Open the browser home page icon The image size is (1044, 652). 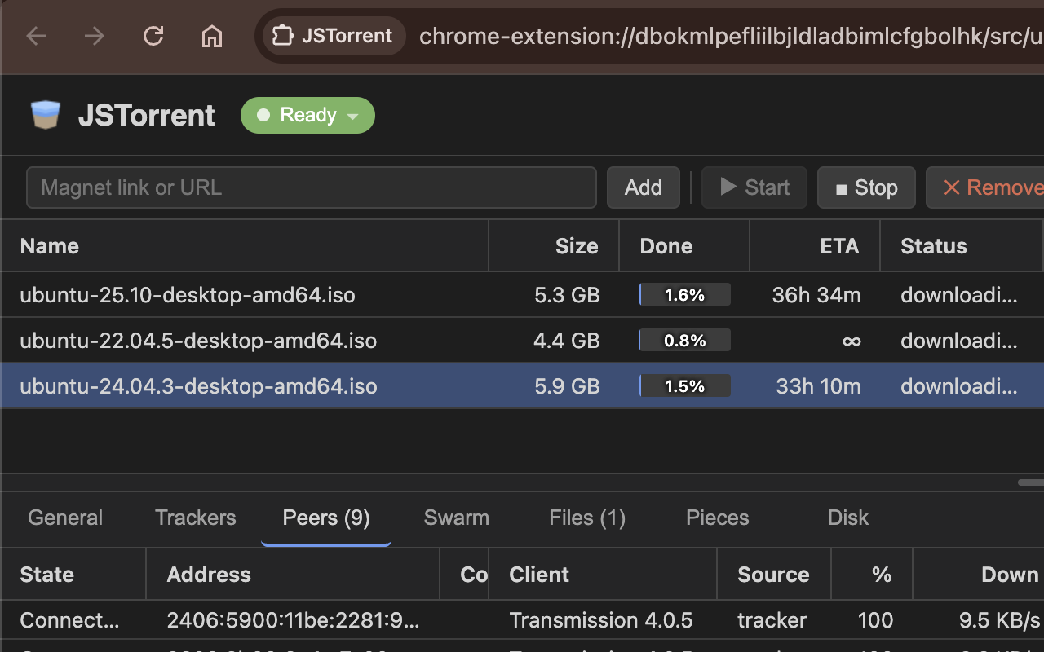[x=212, y=36]
